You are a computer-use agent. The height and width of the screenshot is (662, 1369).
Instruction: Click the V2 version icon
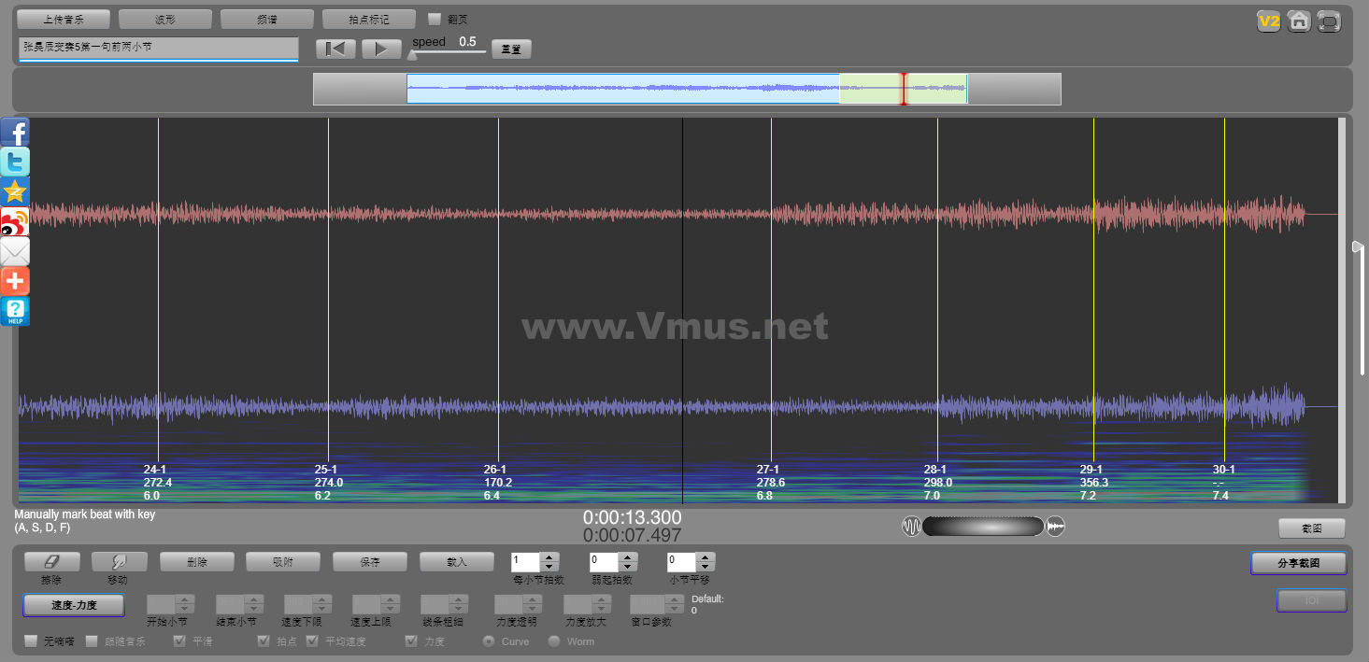pyautogui.click(x=1268, y=21)
